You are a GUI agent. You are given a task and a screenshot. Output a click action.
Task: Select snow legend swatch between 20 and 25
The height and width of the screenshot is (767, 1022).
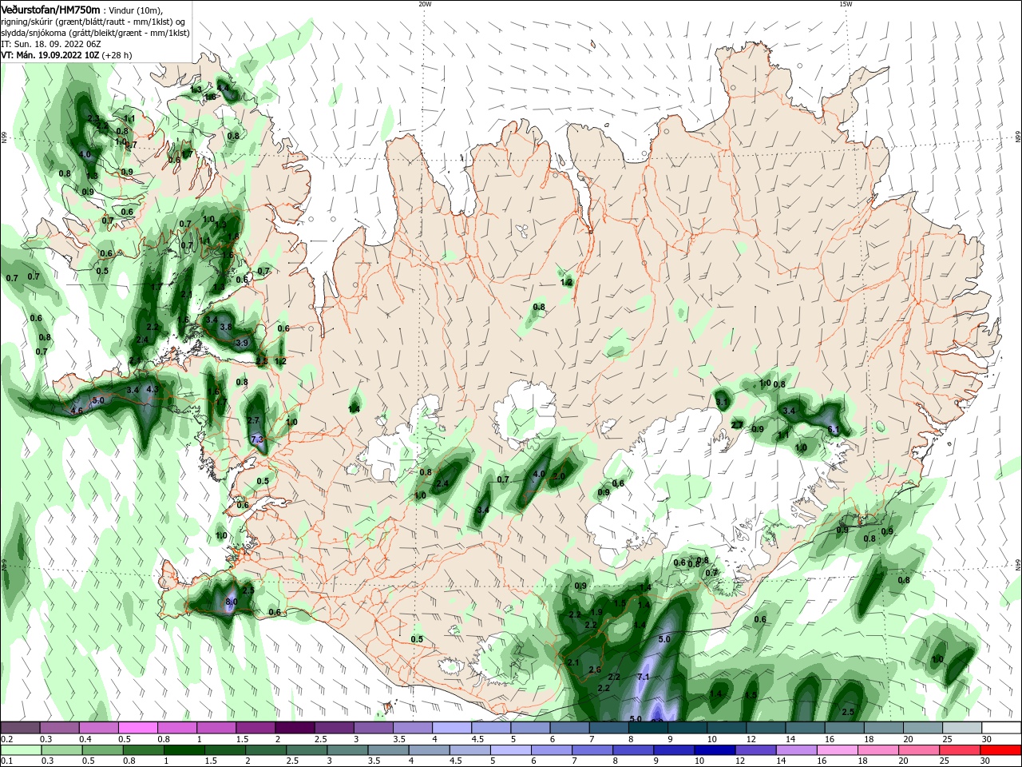click(x=923, y=728)
